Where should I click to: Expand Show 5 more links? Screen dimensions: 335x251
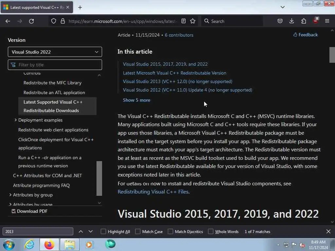(136, 100)
